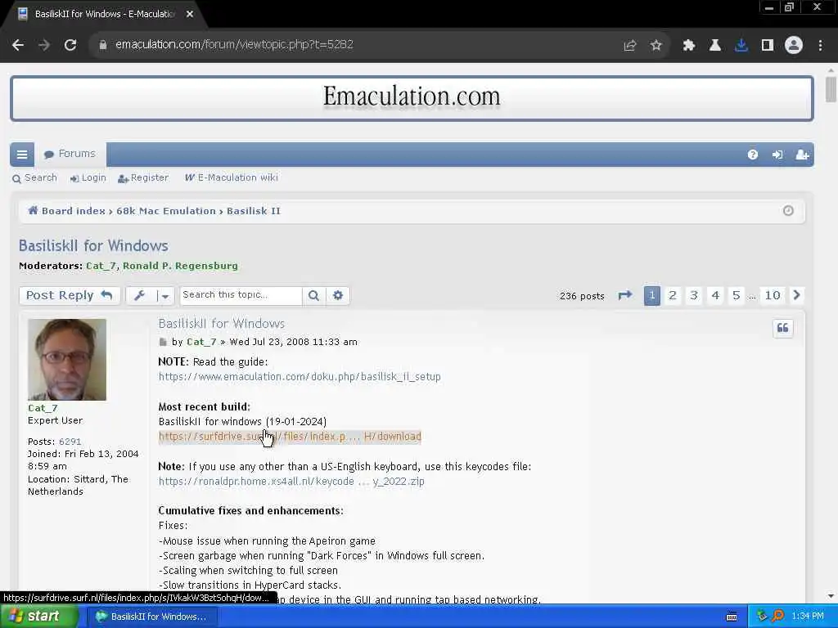Image resolution: width=838 pixels, height=628 pixels.
Task: Open 68k Mac Emulation breadcrumb
Action: pyautogui.click(x=165, y=211)
